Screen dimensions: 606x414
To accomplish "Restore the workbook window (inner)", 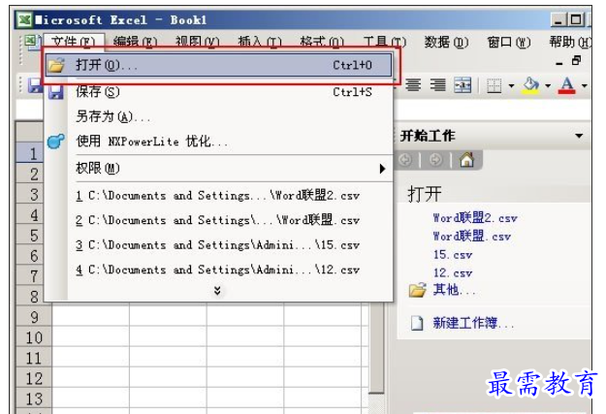I will coord(576,61).
